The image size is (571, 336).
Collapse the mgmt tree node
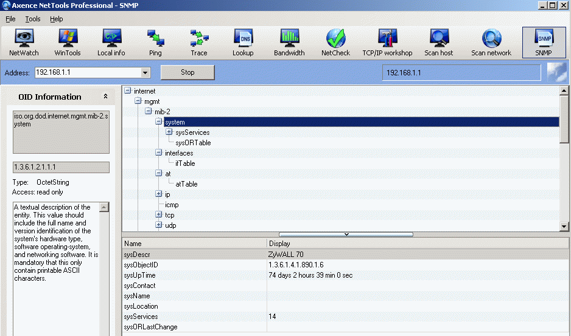(x=138, y=101)
